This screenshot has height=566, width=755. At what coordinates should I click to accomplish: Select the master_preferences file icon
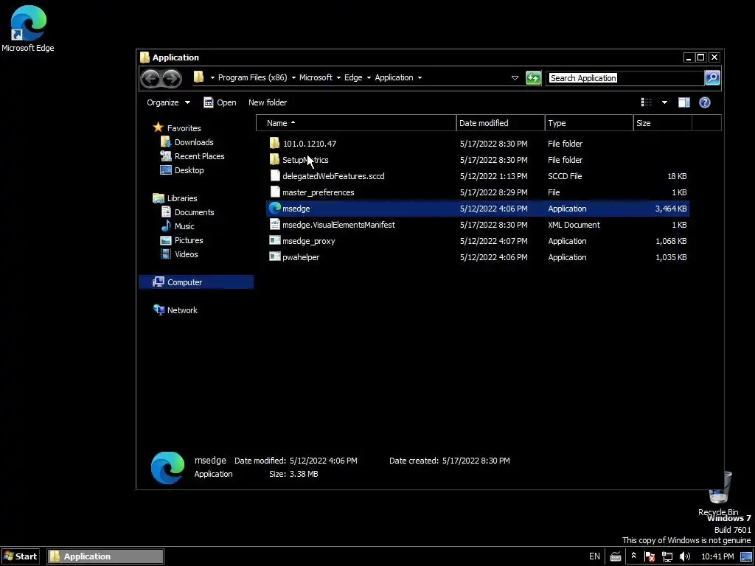click(275, 192)
